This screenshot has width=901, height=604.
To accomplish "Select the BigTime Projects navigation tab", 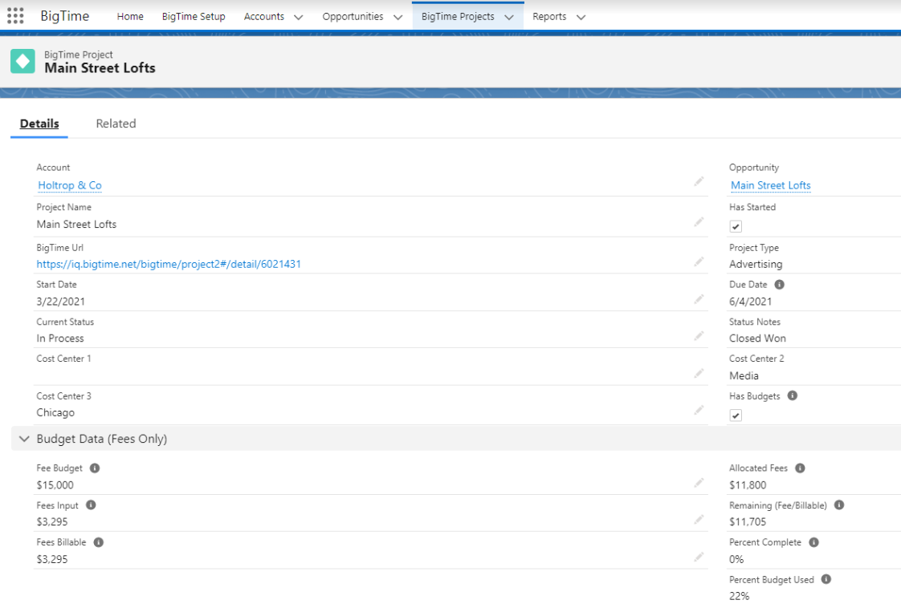I will [x=458, y=17].
